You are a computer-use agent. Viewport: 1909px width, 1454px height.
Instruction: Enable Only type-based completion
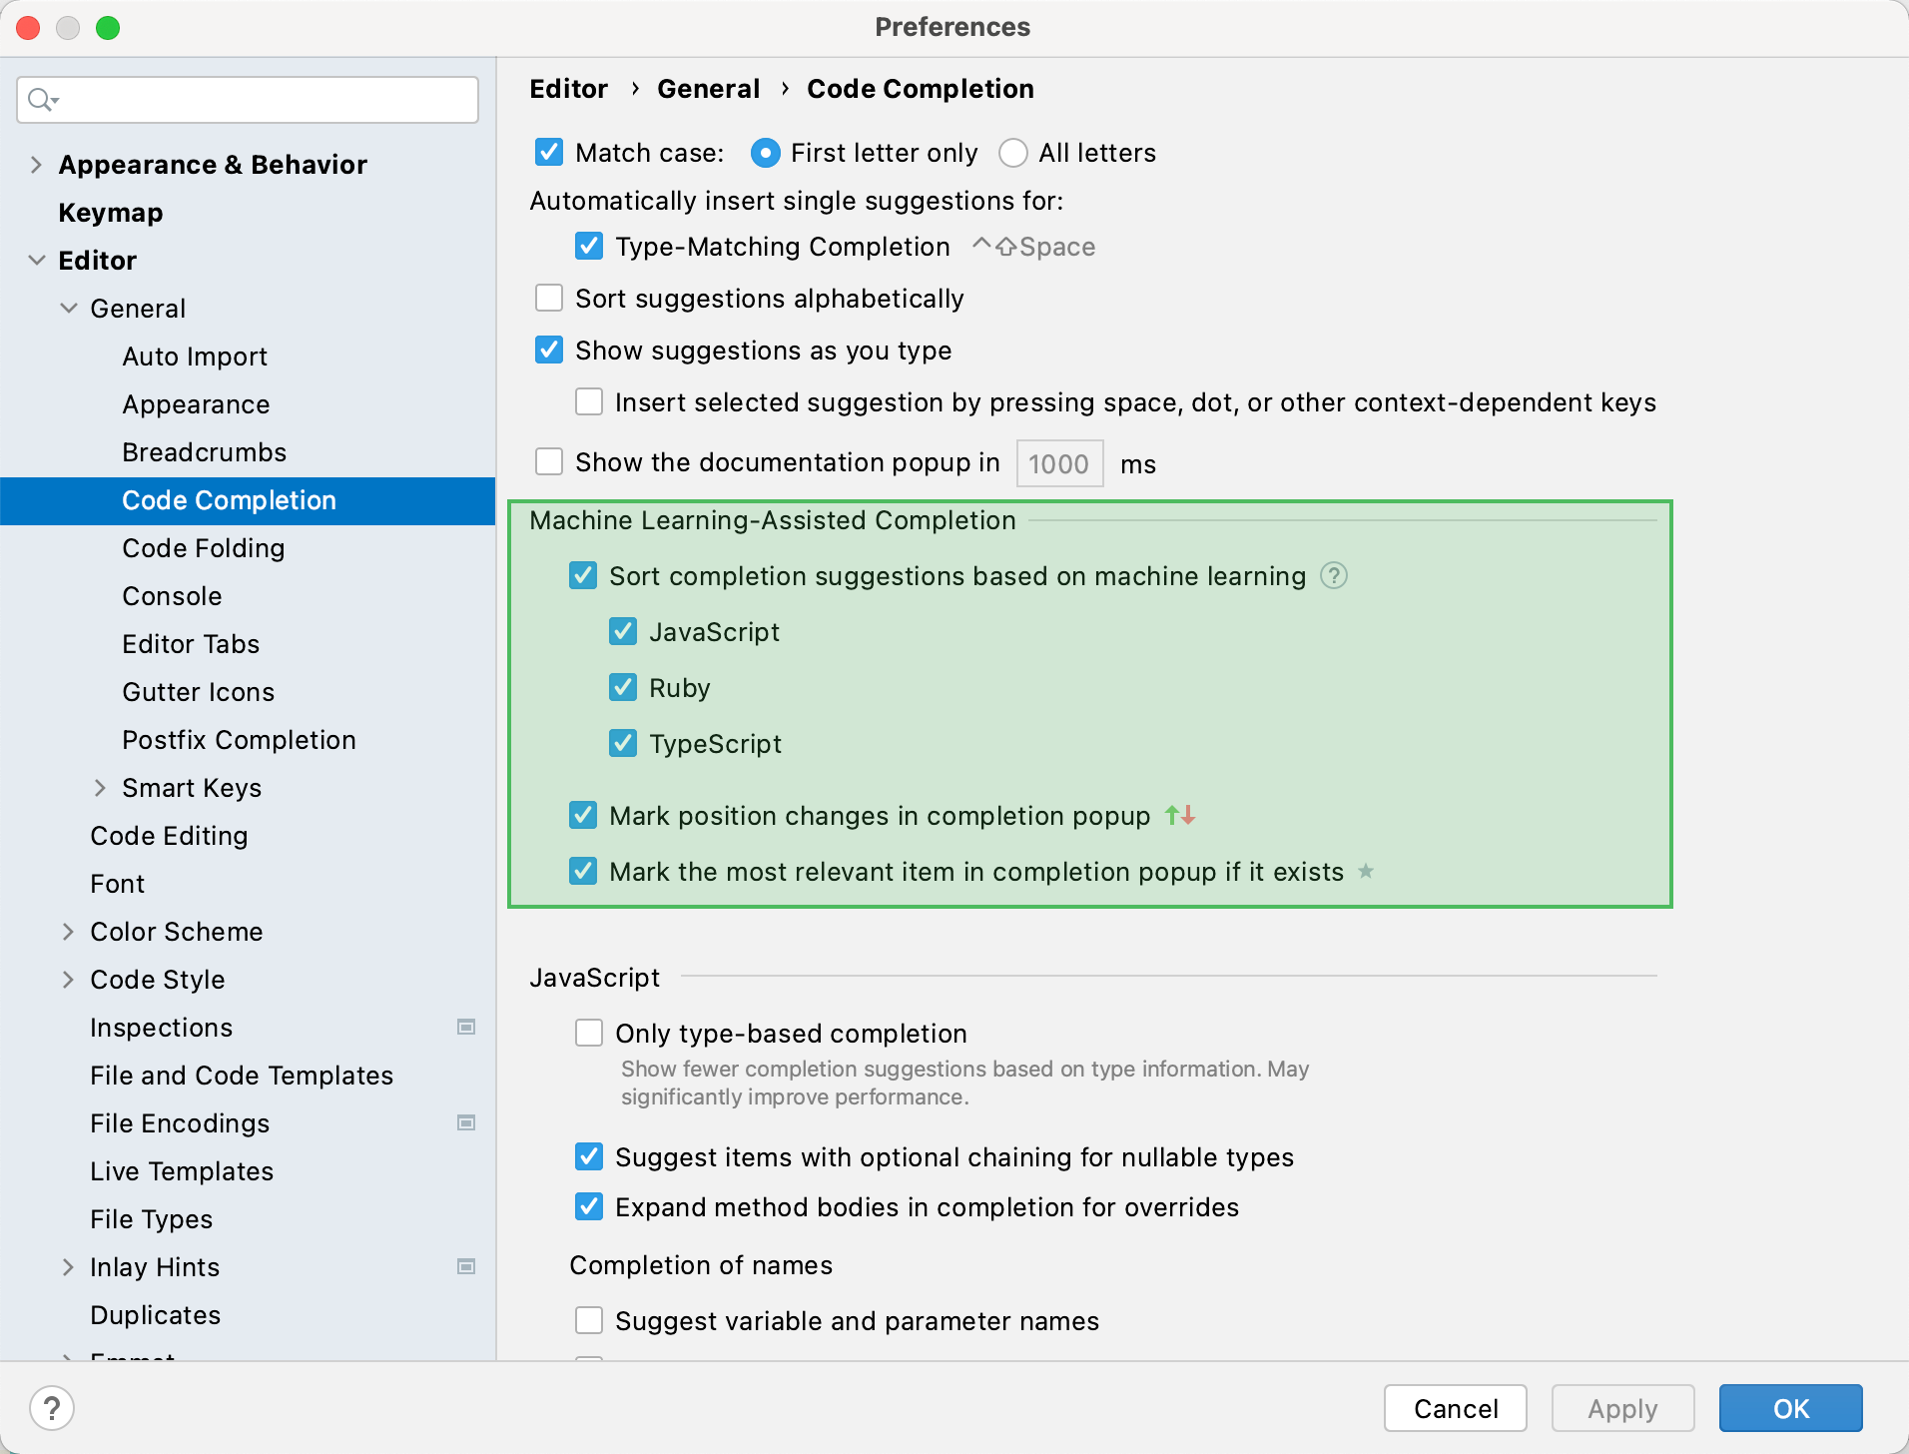tap(589, 1033)
